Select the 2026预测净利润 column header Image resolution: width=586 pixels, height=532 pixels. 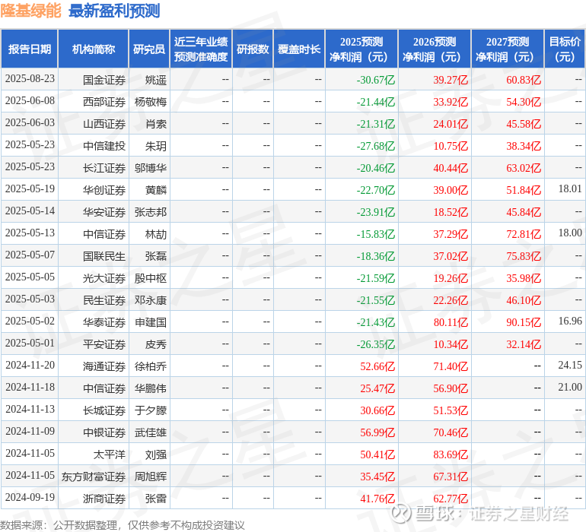(x=435, y=49)
